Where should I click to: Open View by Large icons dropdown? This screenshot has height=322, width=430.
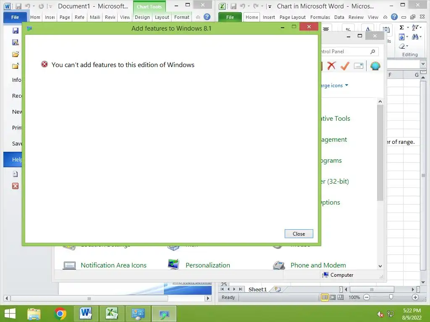click(x=334, y=86)
